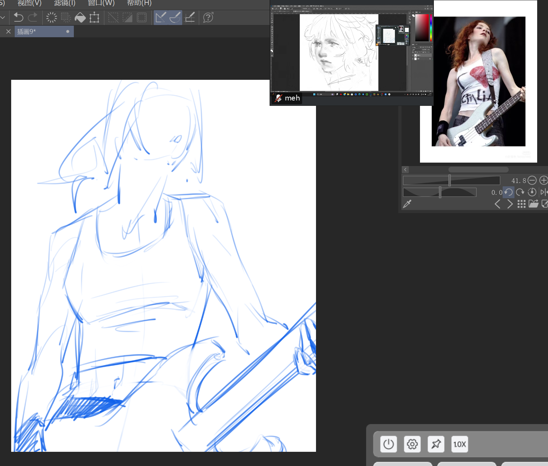Open the 窗口(W) menu
The width and height of the screenshot is (548, 466).
(101, 3)
